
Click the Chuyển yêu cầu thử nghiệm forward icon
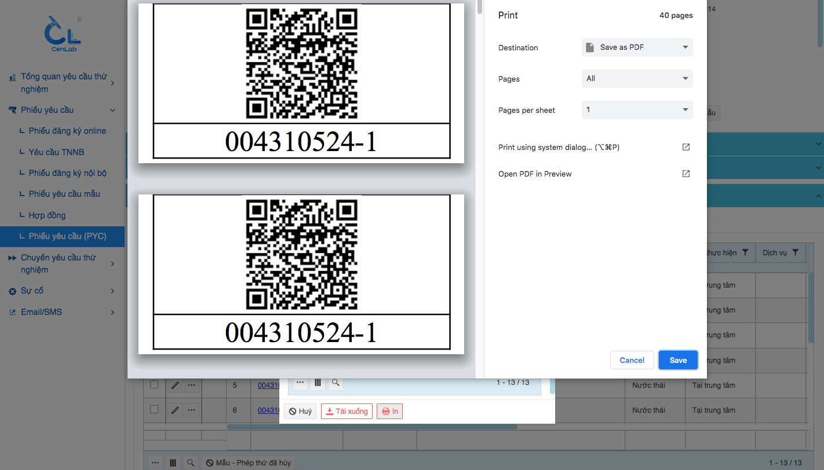coord(12,258)
